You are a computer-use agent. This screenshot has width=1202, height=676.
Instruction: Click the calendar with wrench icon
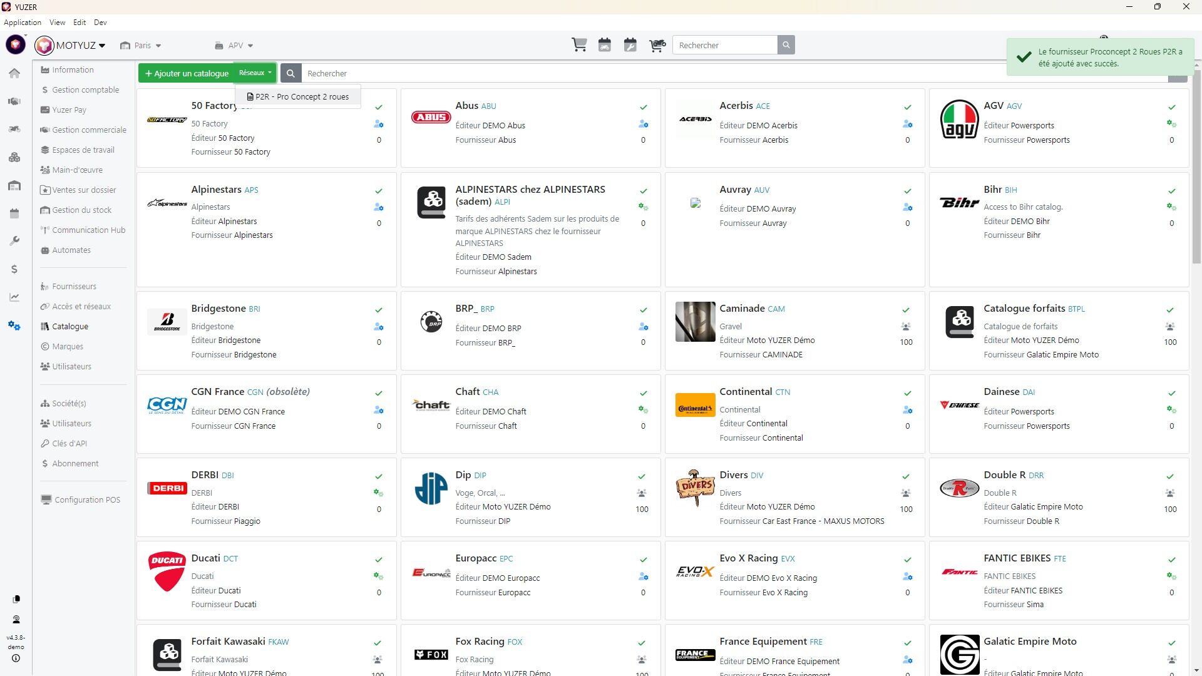coord(630,45)
